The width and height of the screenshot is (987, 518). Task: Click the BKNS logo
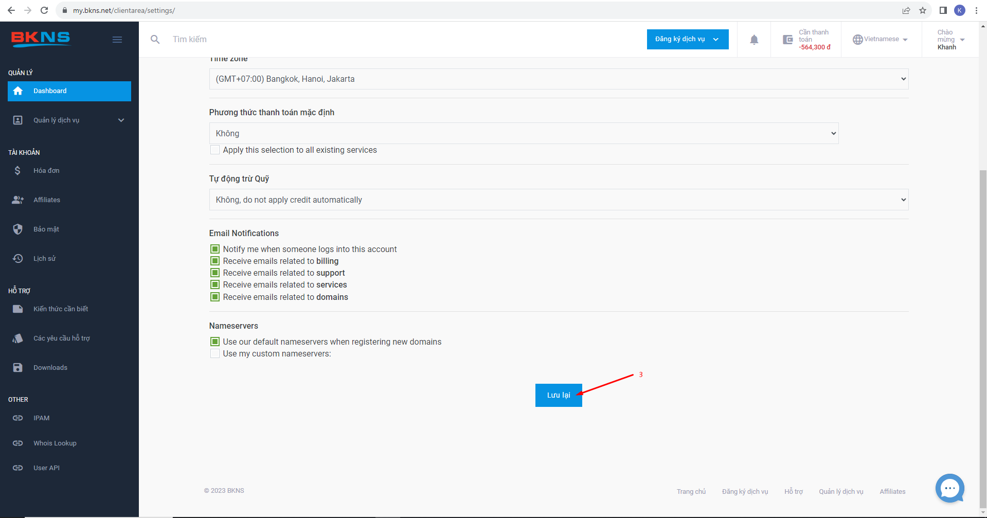(x=41, y=39)
